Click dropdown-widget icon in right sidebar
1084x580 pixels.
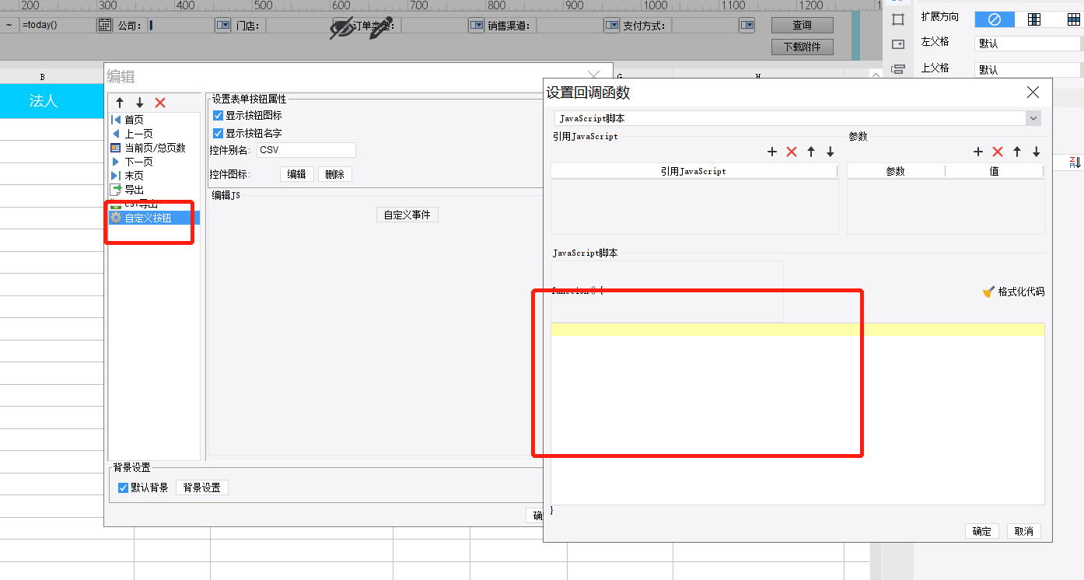[x=898, y=44]
